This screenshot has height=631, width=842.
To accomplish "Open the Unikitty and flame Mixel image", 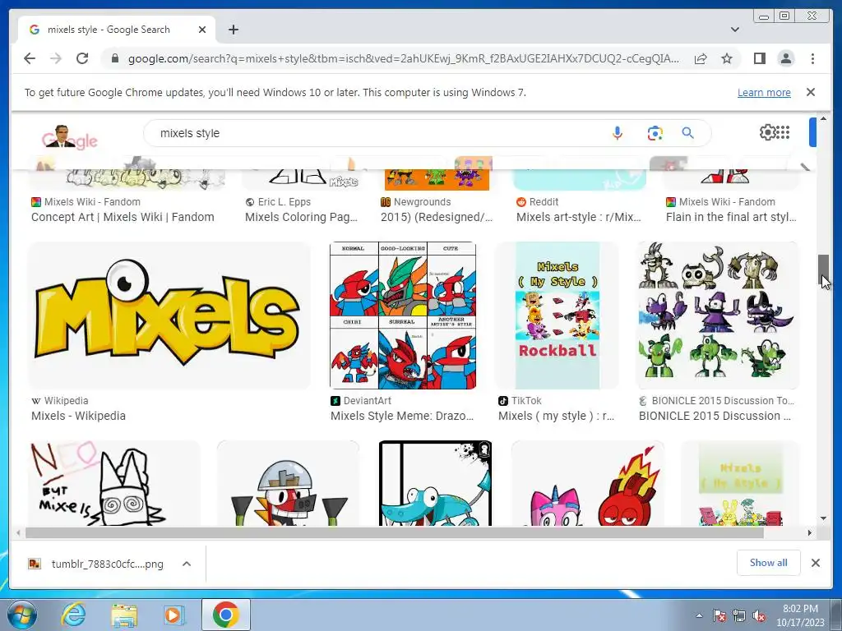I will tap(587, 483).
